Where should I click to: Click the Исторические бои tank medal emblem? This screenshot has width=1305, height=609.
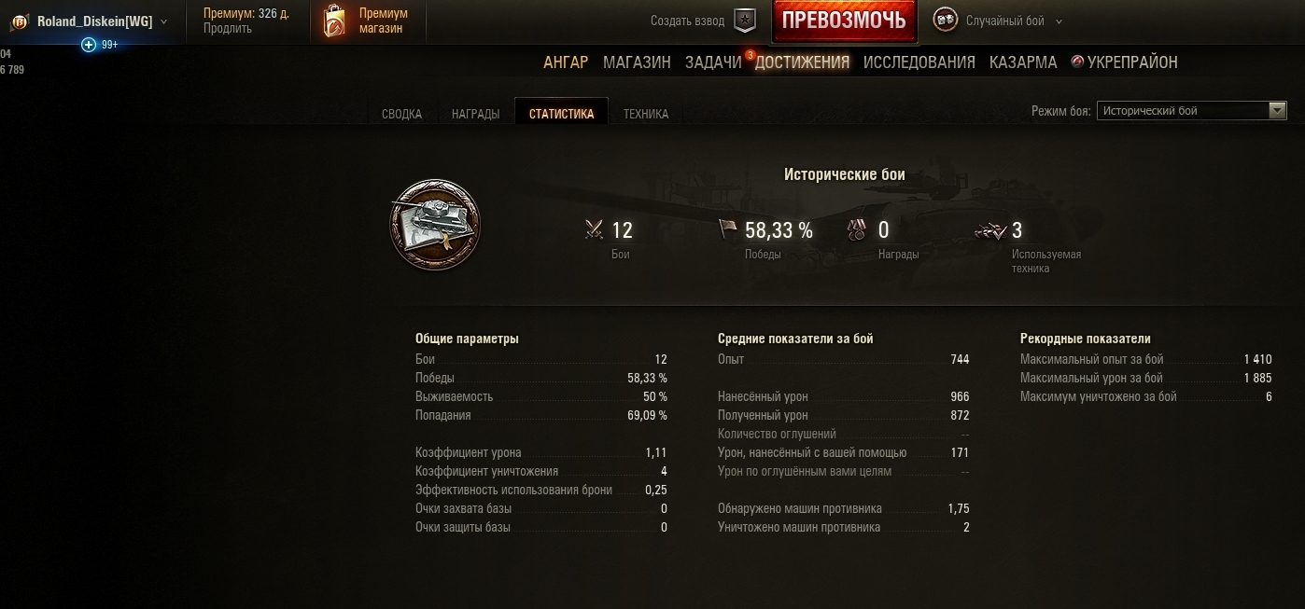click(x=435, y=225)
